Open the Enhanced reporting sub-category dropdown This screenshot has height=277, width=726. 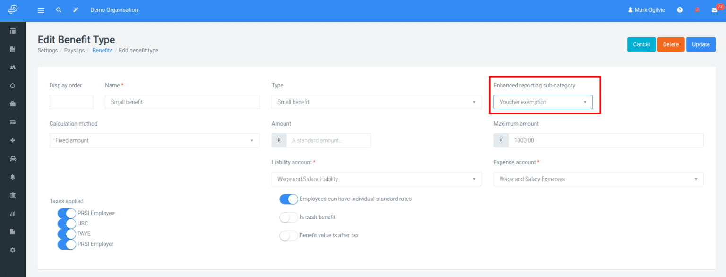[543, 102]
